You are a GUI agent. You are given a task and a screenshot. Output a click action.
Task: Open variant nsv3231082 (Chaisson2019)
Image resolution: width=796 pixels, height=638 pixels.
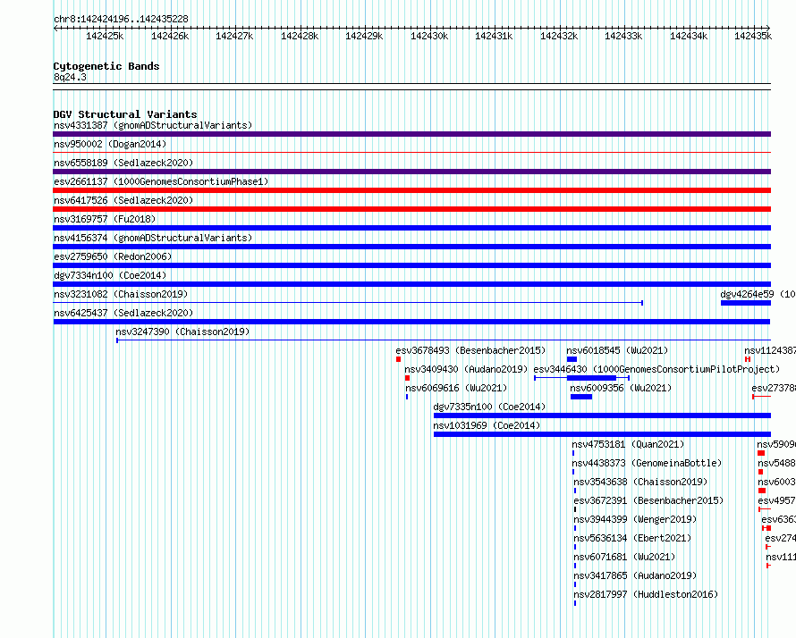[x=121, y=294]
